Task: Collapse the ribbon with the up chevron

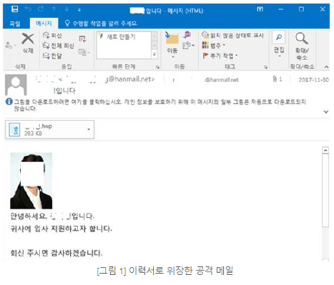Action: coord(326,67)
